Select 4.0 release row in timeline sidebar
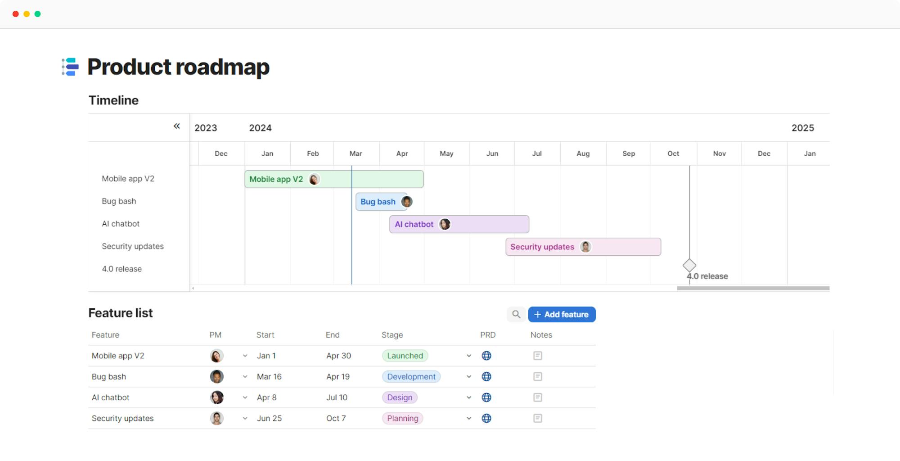This screenshot has height=461, width=900. tap(121, 269)
